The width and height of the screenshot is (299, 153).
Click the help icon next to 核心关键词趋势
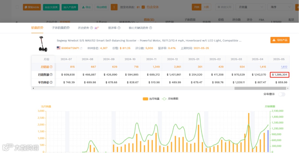[x=150, y=28]
